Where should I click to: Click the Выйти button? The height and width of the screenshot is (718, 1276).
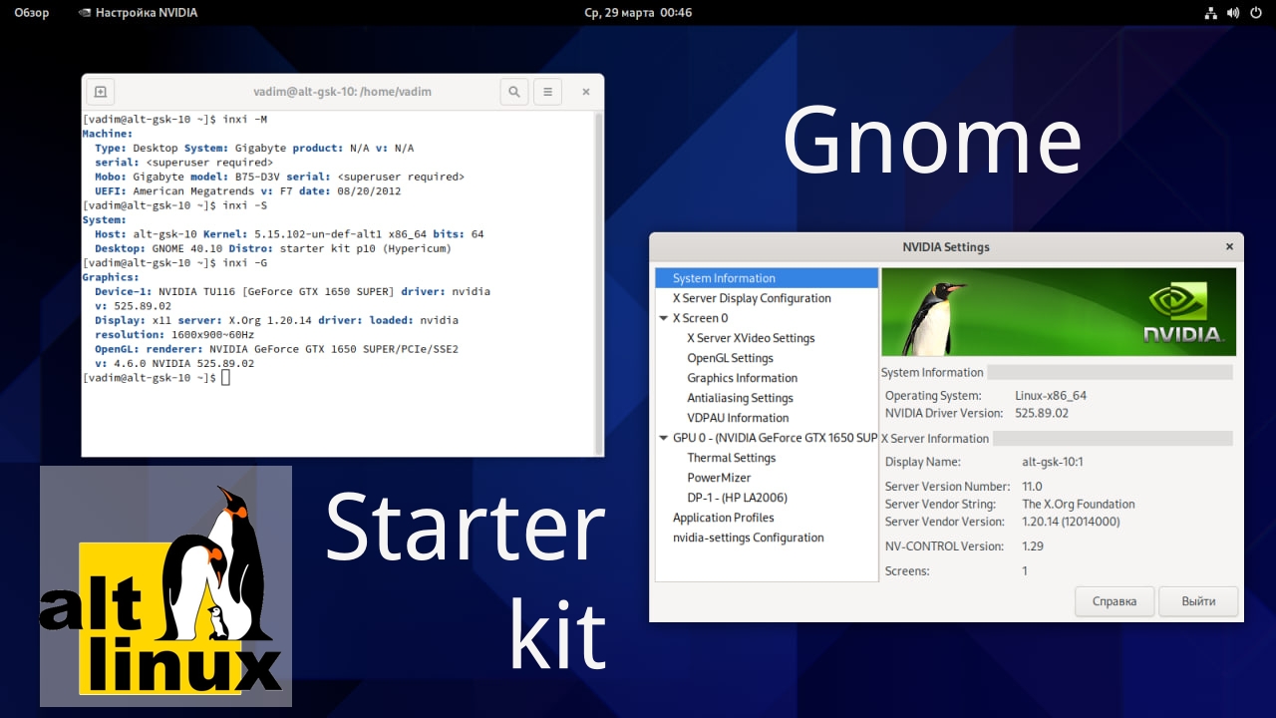[1198, 601]
